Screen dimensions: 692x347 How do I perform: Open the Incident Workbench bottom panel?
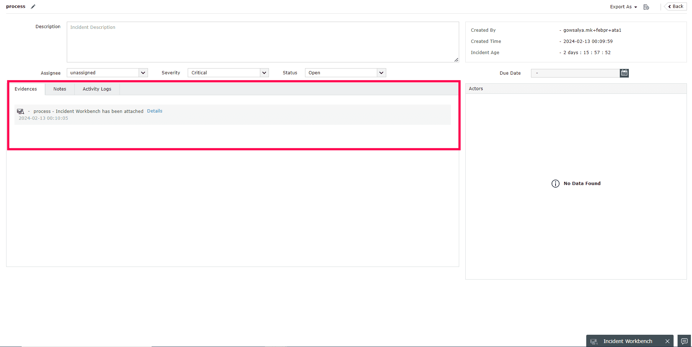point(628,341)
